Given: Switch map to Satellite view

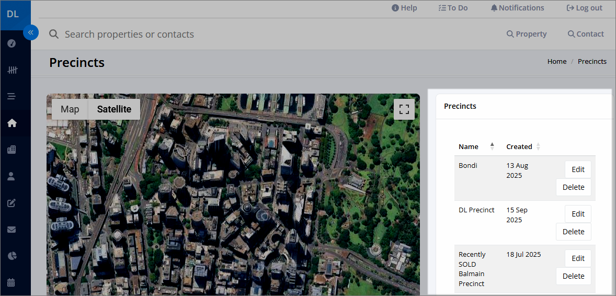Looking at the screenshot, I should point(114,109).
